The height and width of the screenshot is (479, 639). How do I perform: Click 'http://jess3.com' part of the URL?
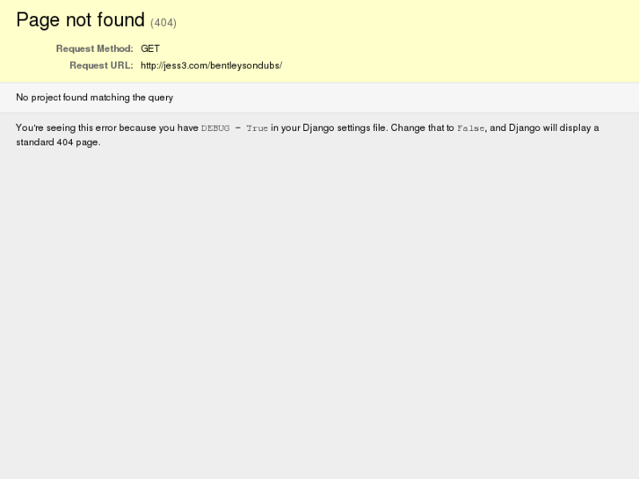click(x=174, y=65)
